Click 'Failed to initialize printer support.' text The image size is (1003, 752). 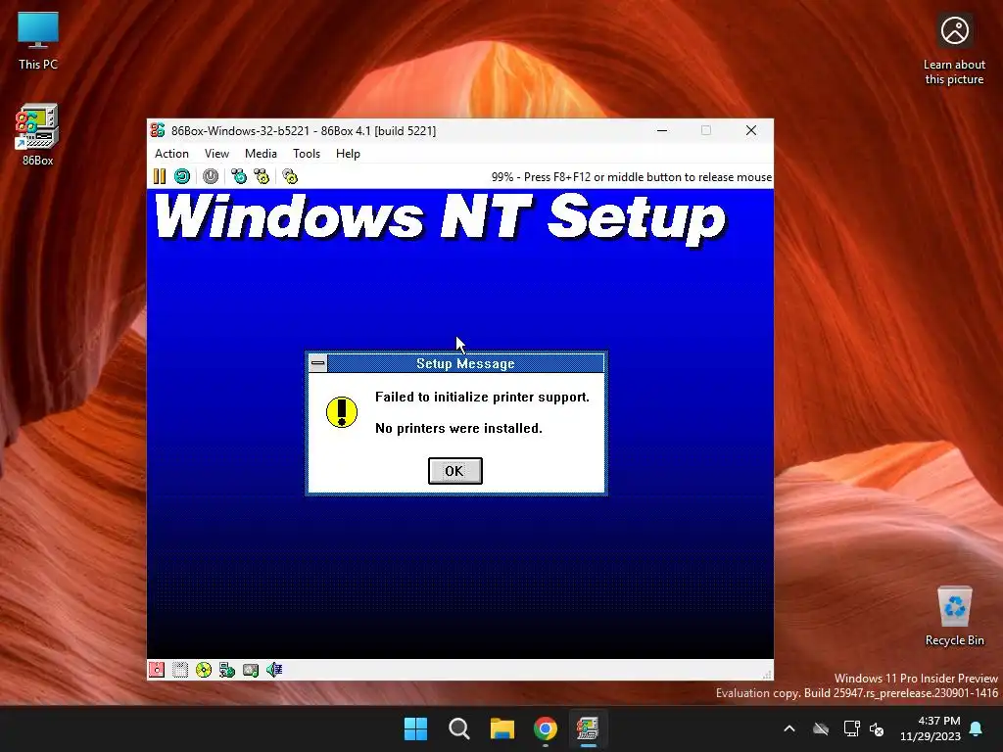click(482, 398)
